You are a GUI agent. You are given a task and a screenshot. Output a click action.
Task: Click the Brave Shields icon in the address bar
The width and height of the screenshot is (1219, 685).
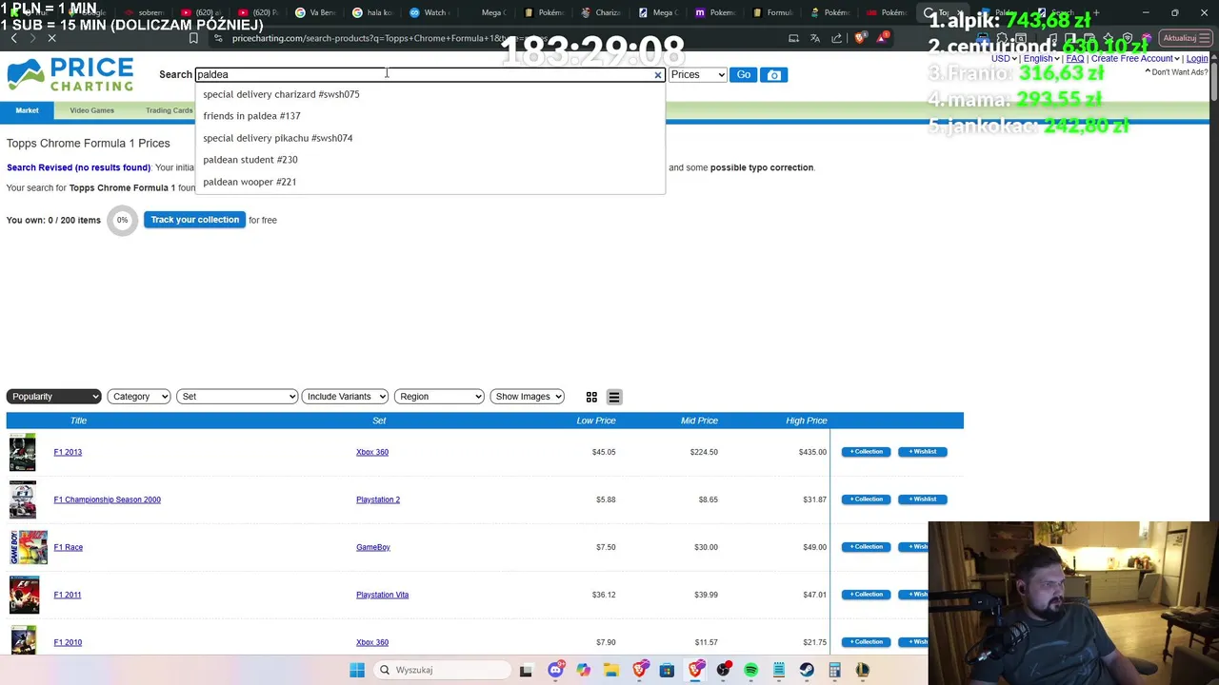[x=860, y=38]
